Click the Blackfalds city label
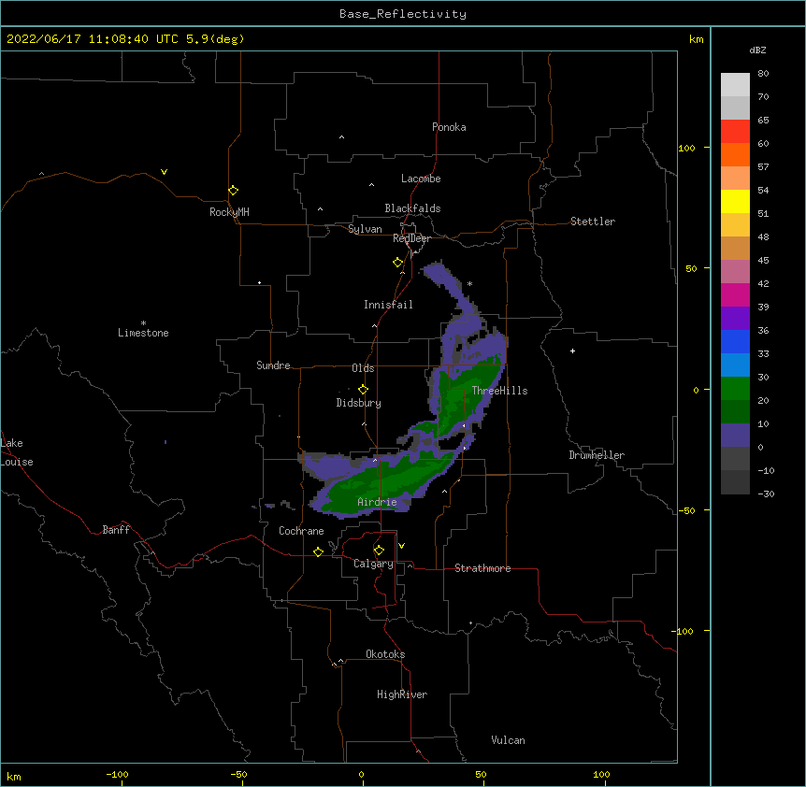 pos(412,208)
